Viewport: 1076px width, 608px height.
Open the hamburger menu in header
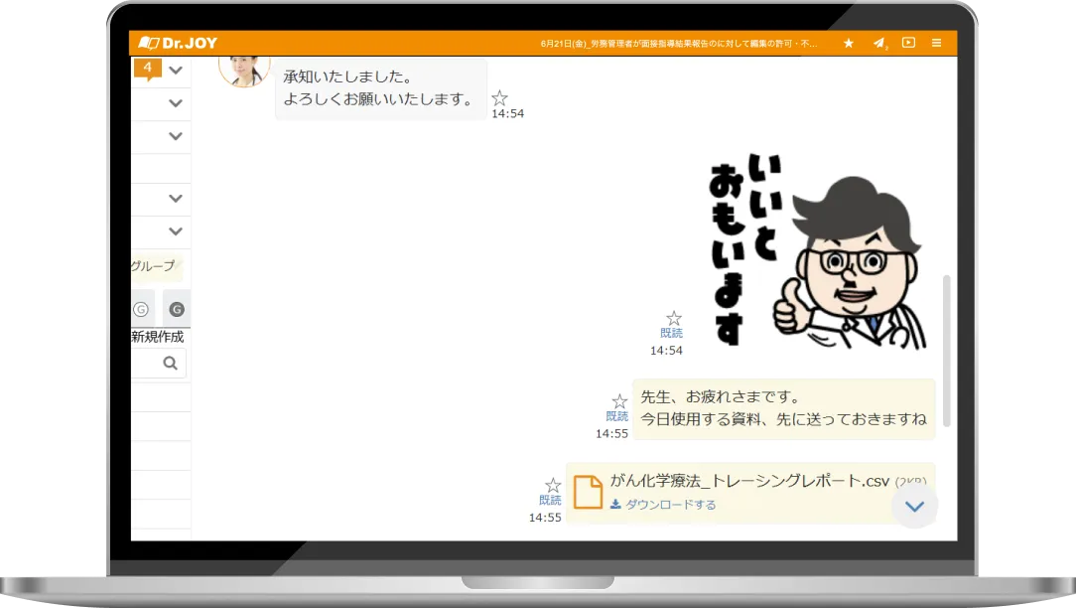[x=937, y=43]
